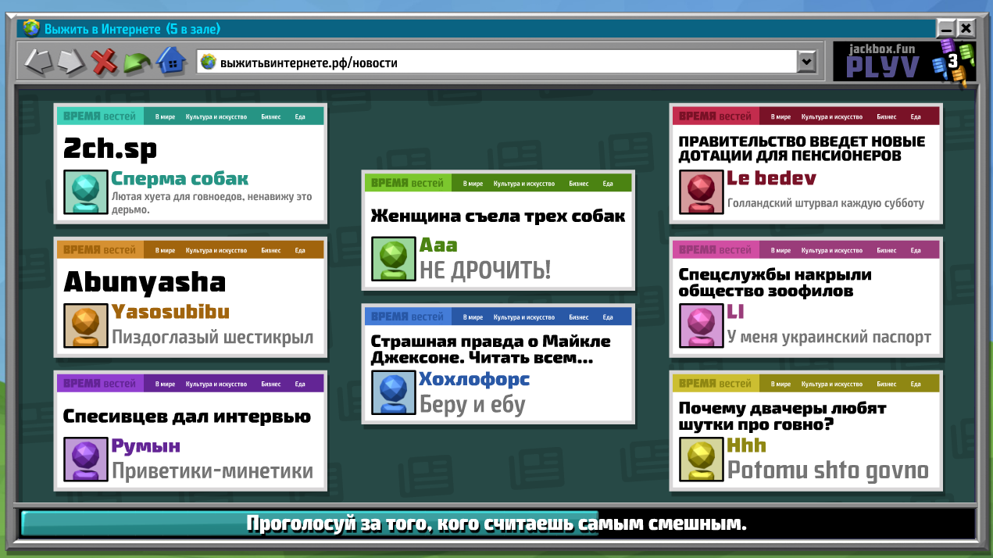Screen dimensions: 993x558
Task: Click the blue home icon
Action: [171, 60]
